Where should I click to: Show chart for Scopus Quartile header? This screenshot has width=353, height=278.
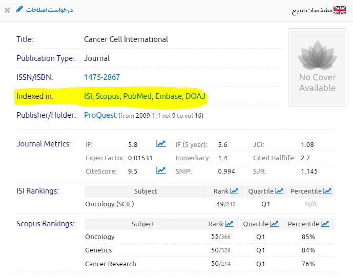tap(274, 224)
